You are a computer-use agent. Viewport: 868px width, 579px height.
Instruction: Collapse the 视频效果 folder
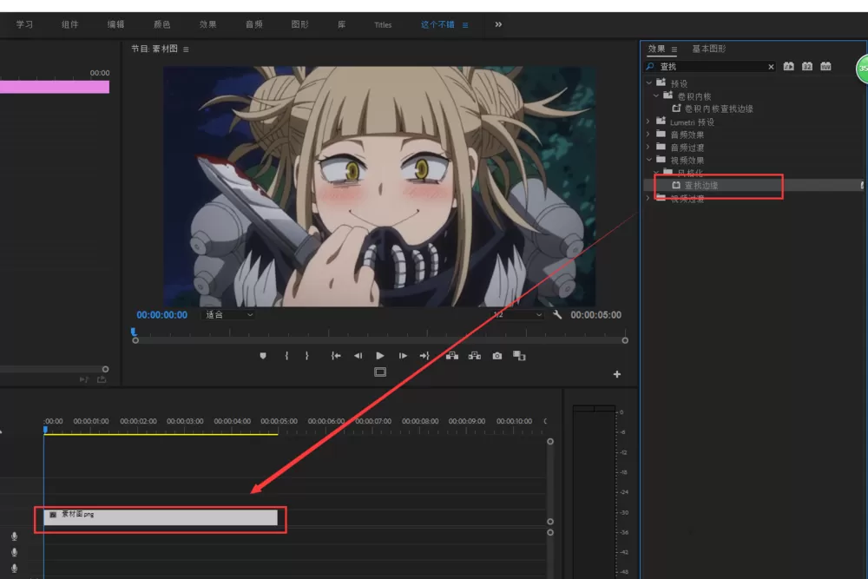pos(648,160)
